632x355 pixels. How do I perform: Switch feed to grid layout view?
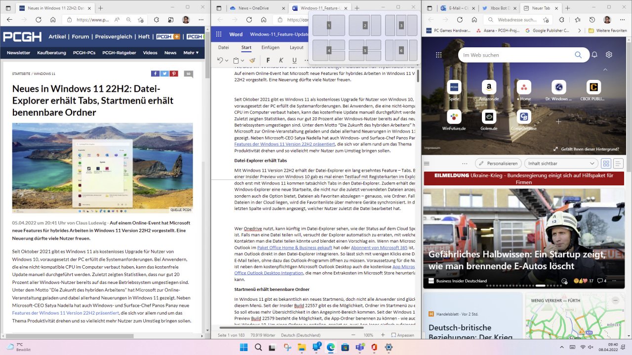click(x=606, y=163)
